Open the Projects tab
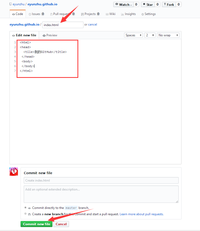The width and height of the screenshot is (200, 231). [x=90, y=14]
